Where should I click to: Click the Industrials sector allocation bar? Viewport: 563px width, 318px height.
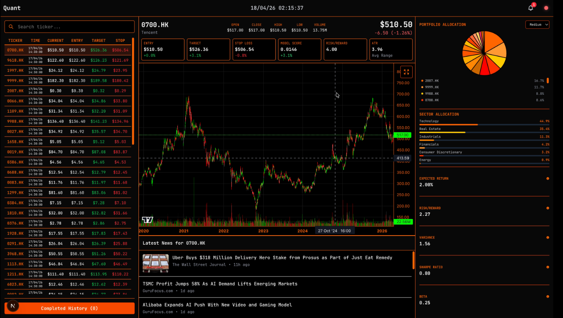(484, 140)
